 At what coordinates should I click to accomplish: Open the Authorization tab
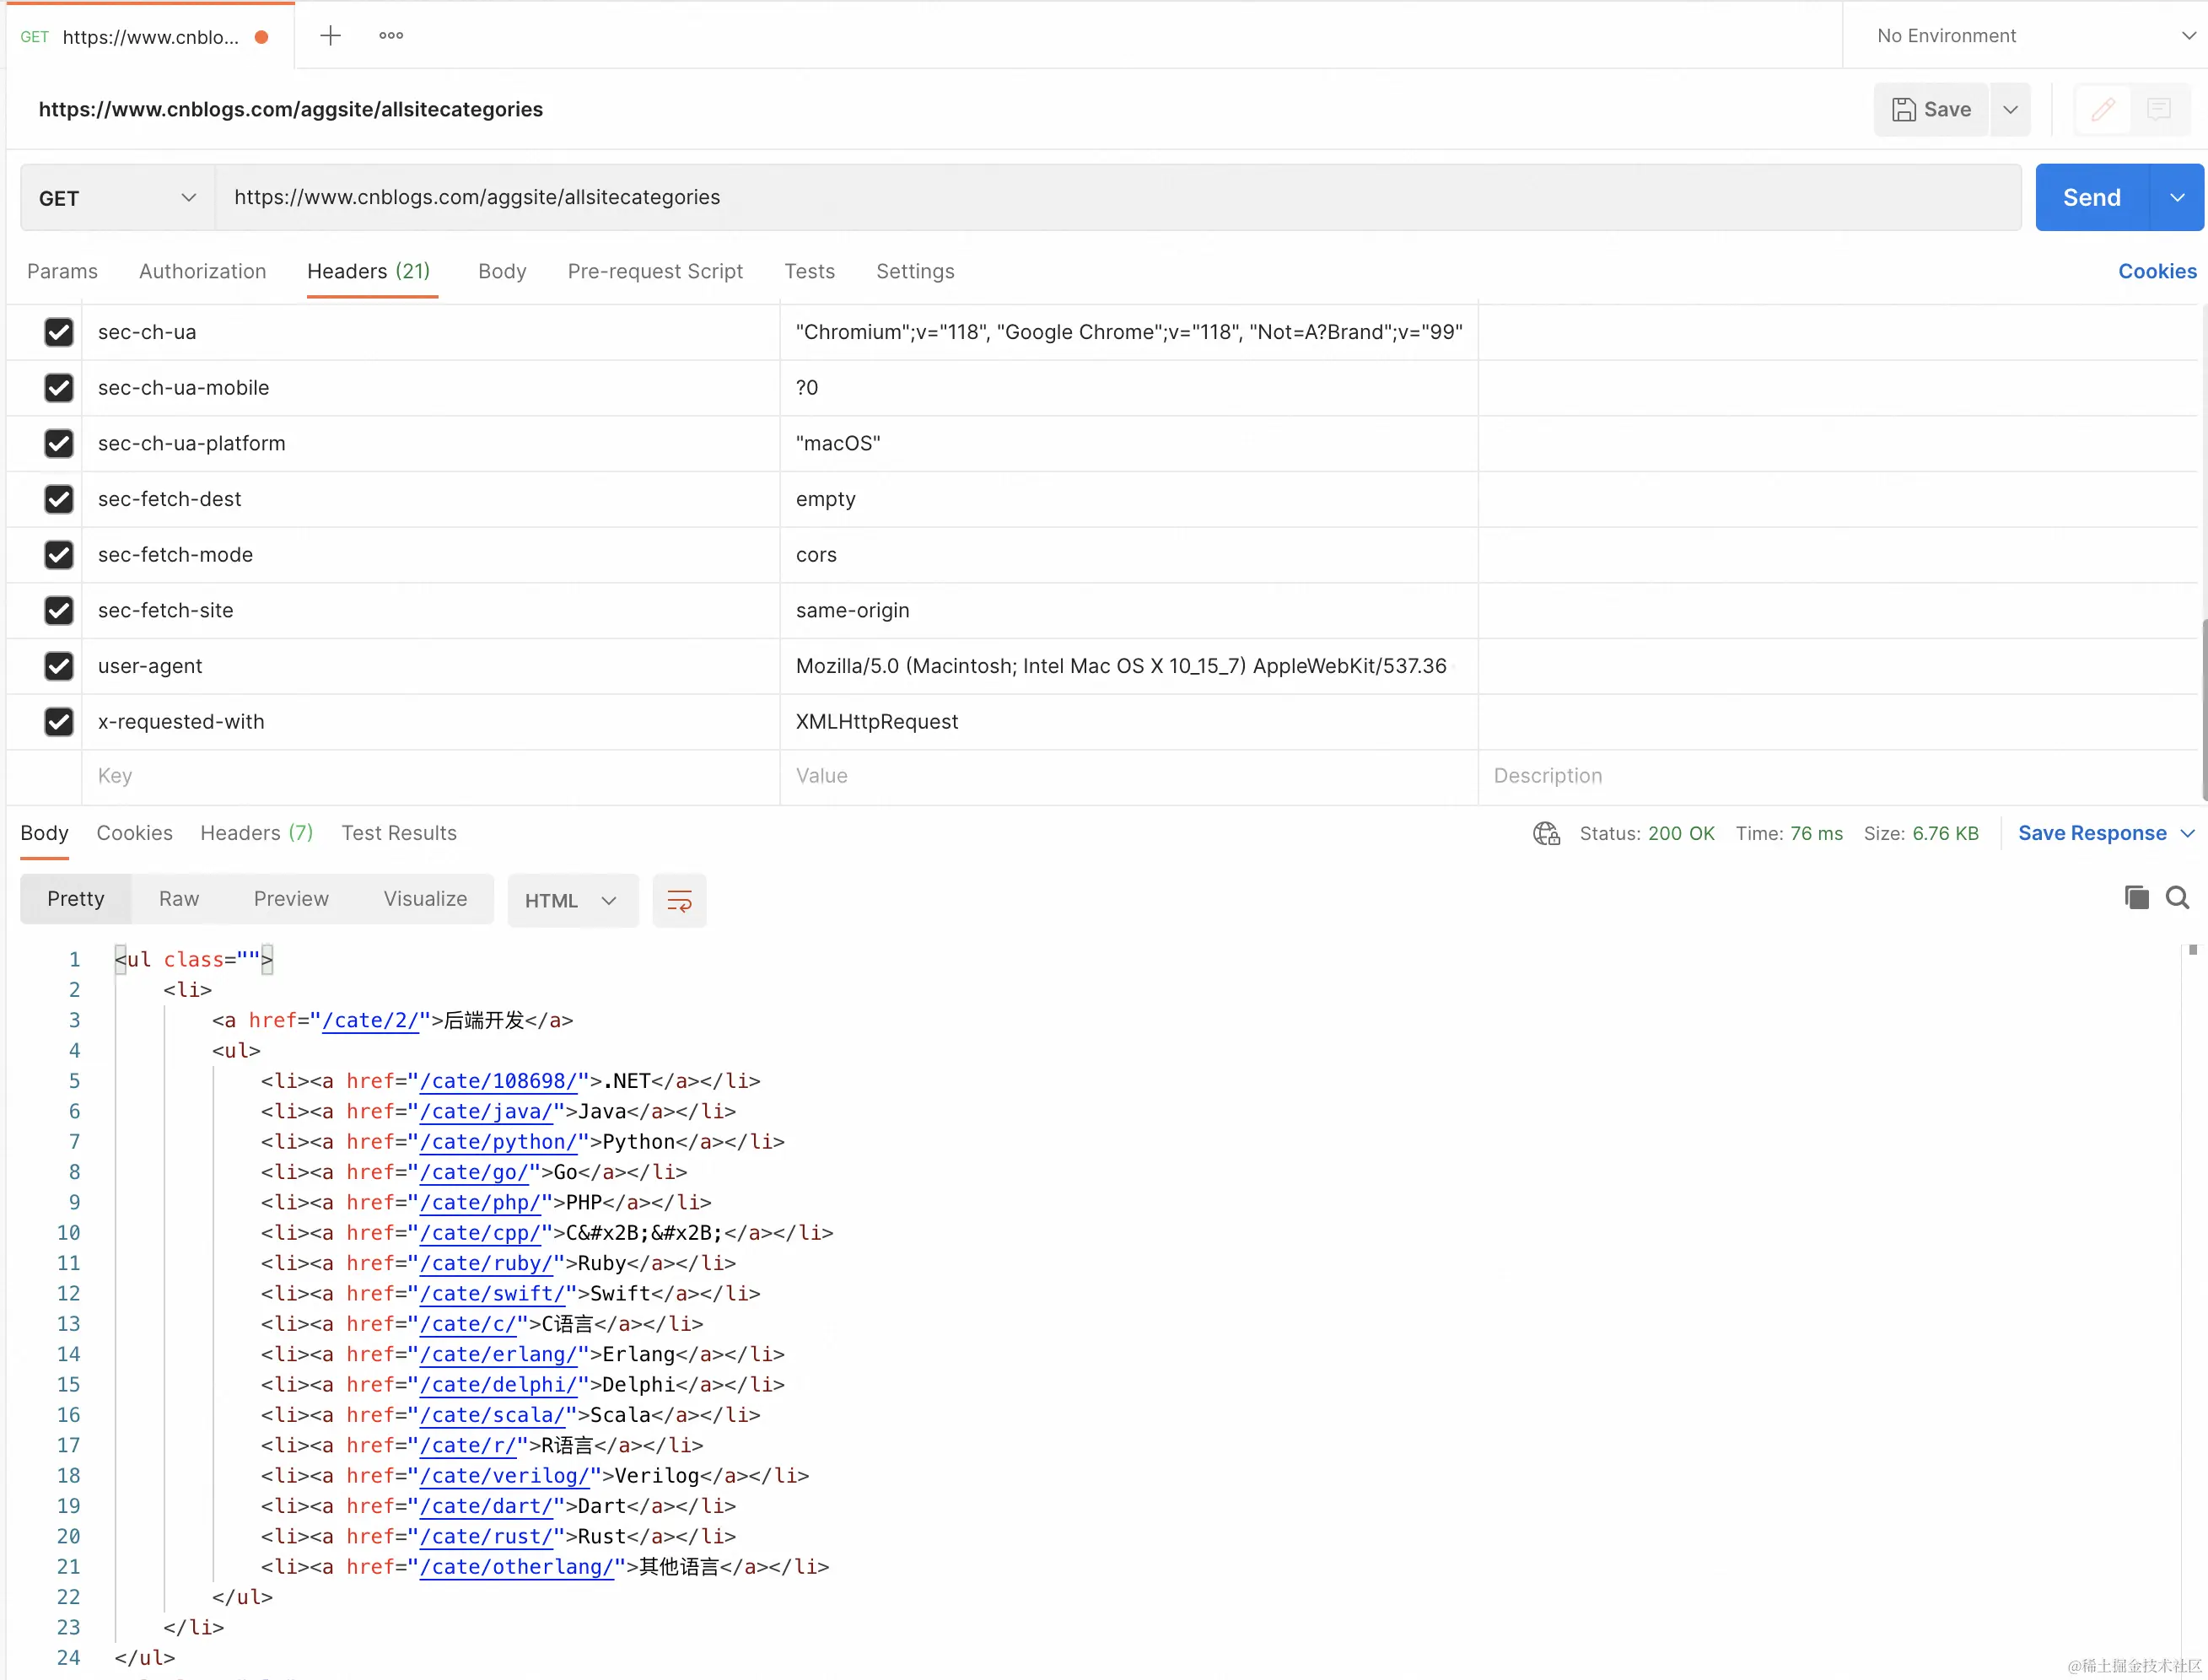202,271
